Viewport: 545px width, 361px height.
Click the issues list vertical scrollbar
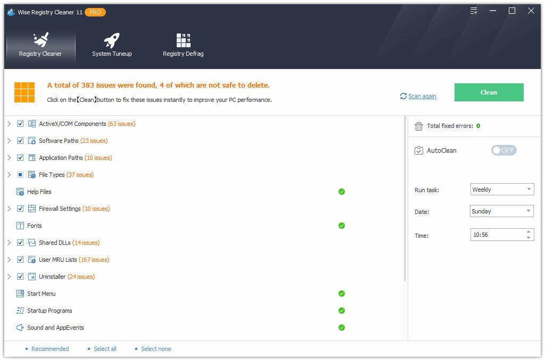pos(405,199)
